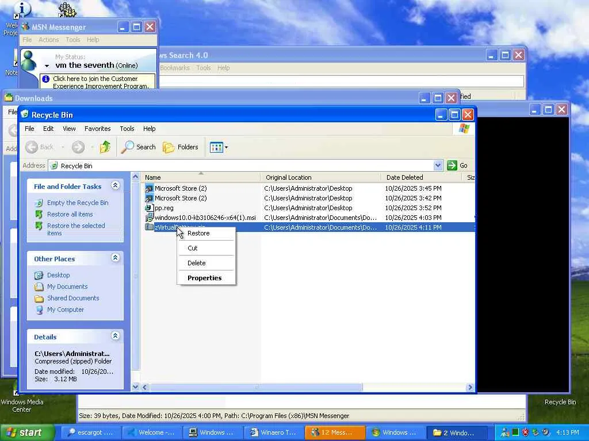Open Help menu in Windows Search 4.0

pyautogui.click(x=224, y=68)
